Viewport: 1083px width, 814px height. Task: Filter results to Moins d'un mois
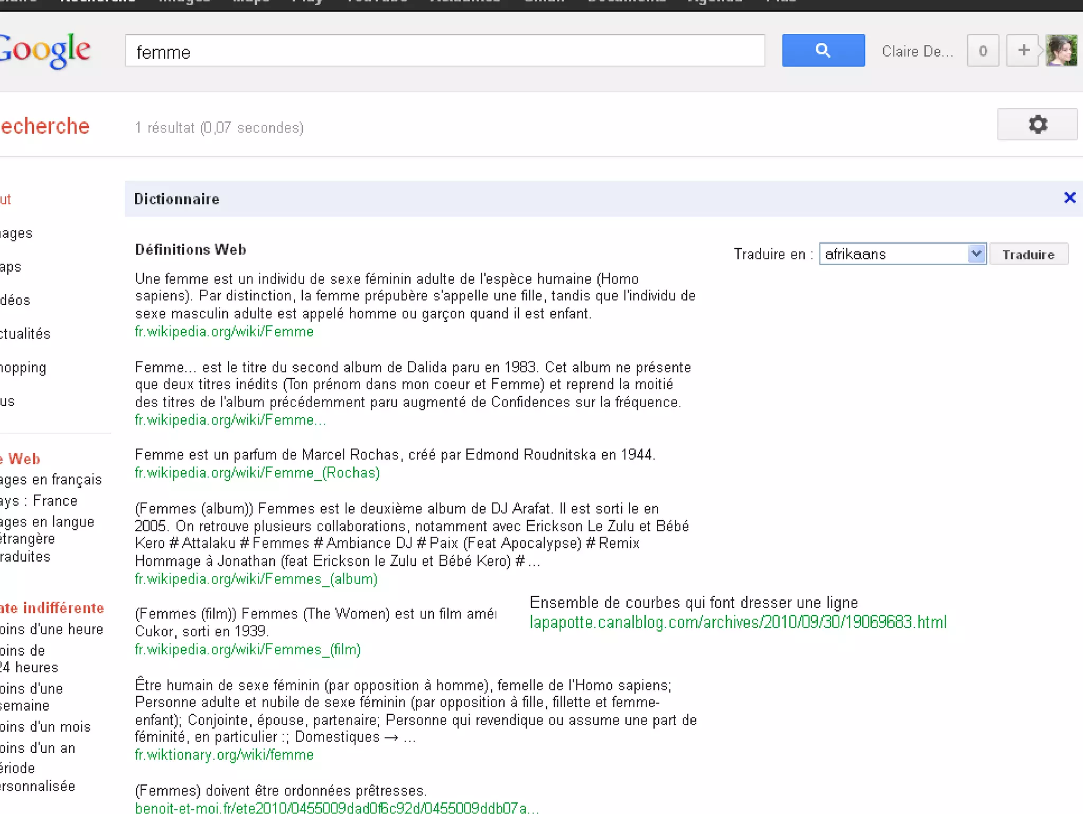click(x=45, y=727)
